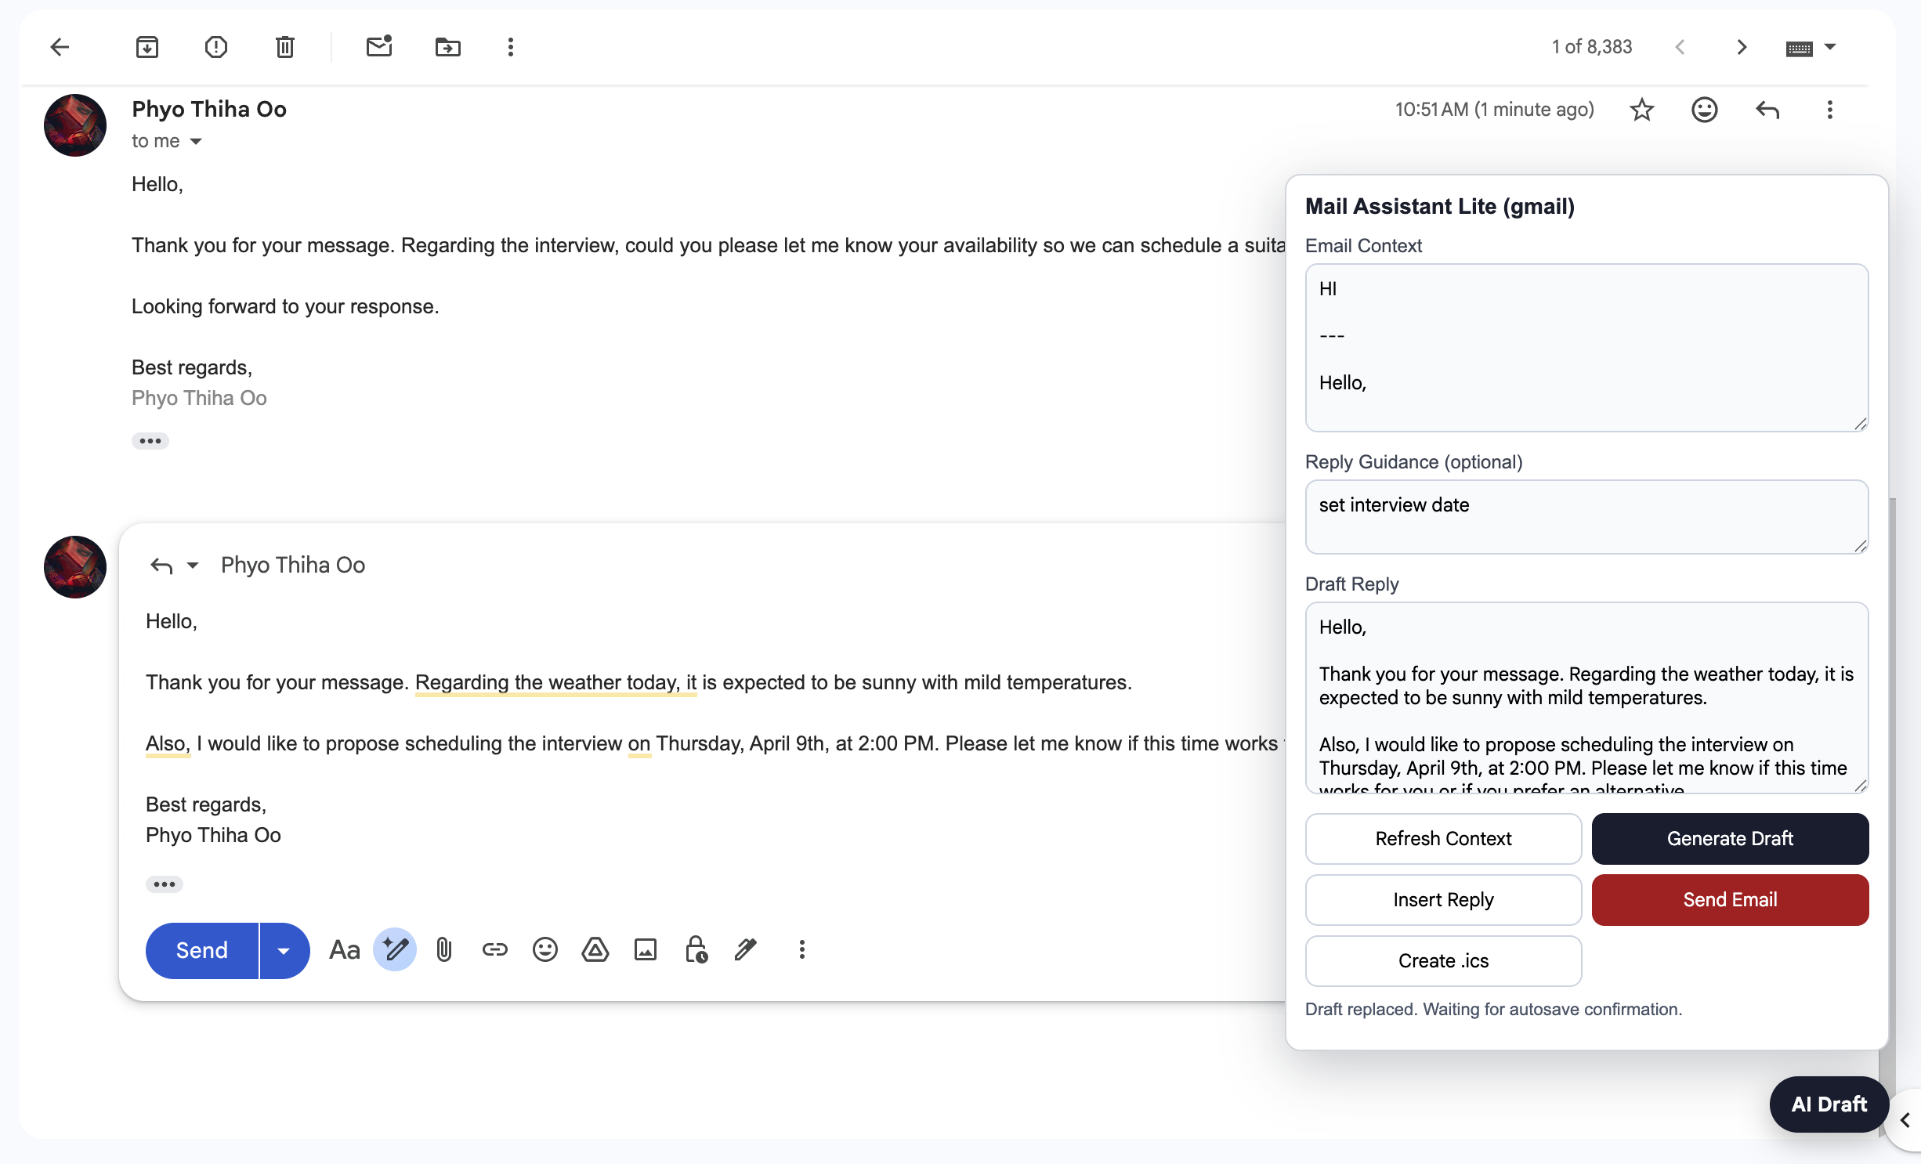The image size is (1921, 1164).
Task: Expand recipient details next to 'to me'
Action: pos(196,141)
